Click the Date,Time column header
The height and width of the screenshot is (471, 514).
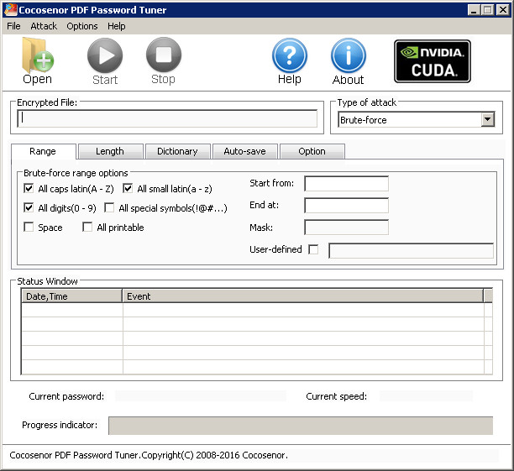click(71, 296)
